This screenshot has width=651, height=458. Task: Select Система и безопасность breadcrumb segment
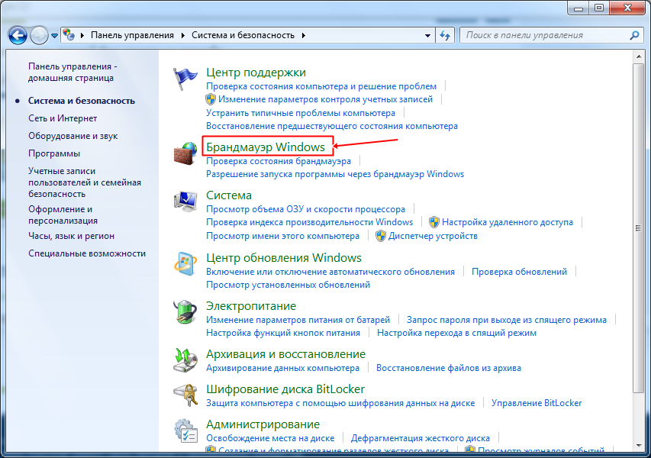243,35
